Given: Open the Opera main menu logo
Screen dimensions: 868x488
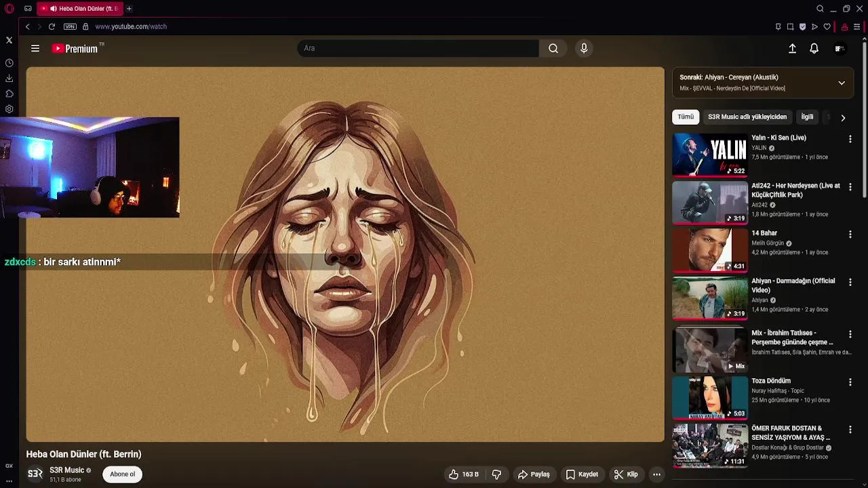Looking at the screenshot, I should tap(9, 9).
